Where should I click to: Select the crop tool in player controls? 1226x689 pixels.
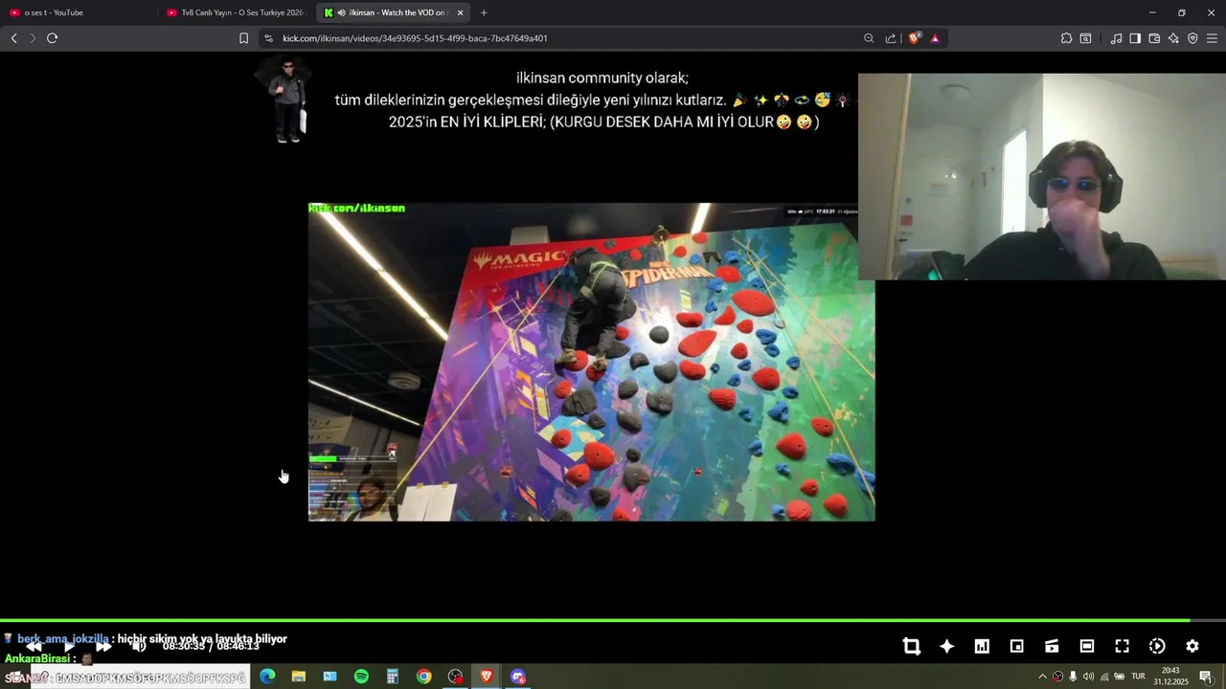tap(912, 646)
